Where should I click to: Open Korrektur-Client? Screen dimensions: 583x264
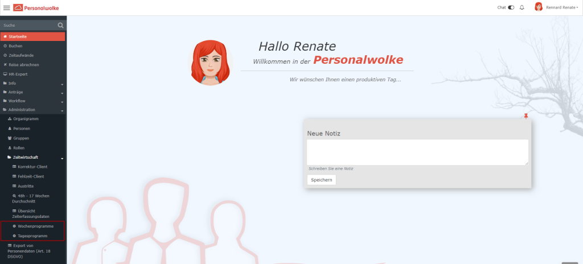tap(32, 167)
